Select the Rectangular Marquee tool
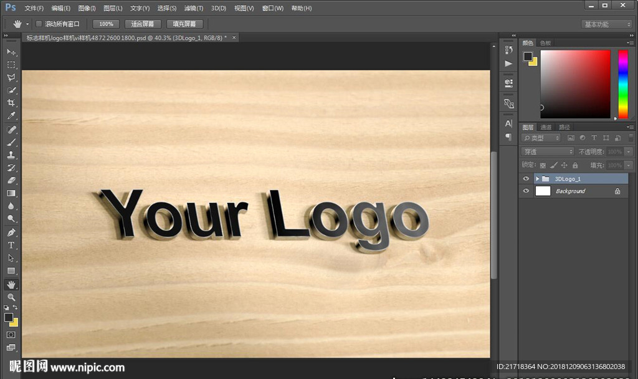Screen dimensions: 638x379 pyautogui.click(x=11, y=65)
